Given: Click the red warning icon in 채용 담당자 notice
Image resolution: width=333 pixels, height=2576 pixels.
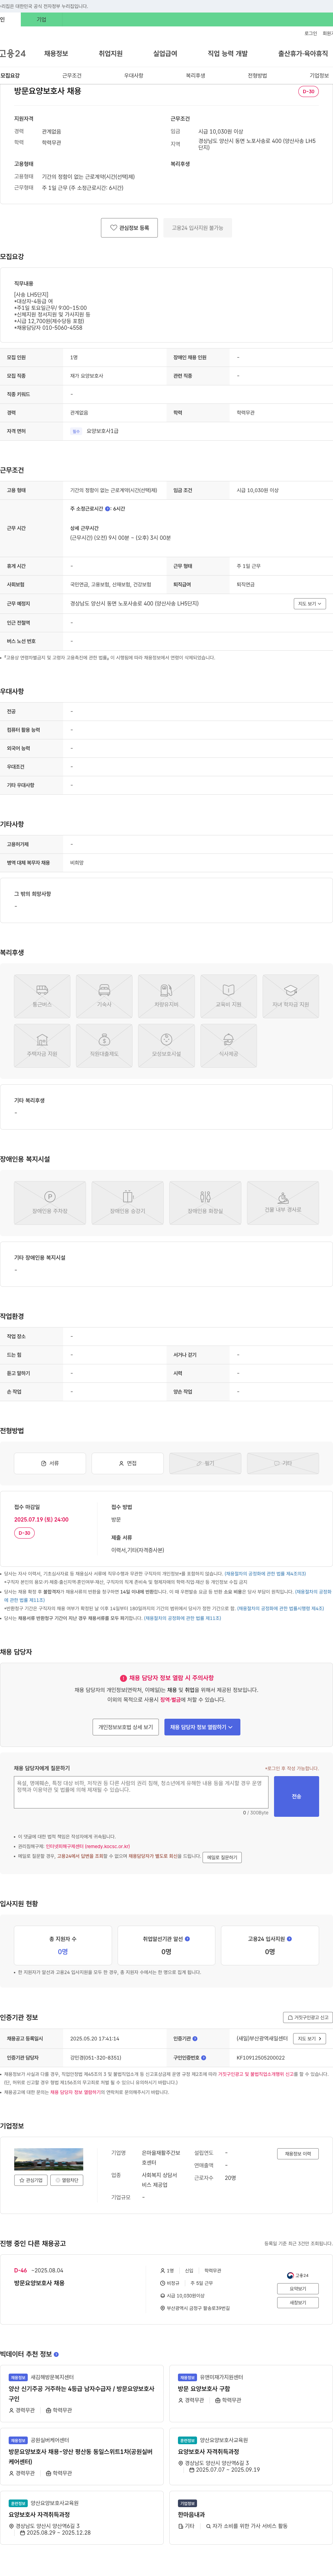Looking at the screenshot, I should (123, 1678).
